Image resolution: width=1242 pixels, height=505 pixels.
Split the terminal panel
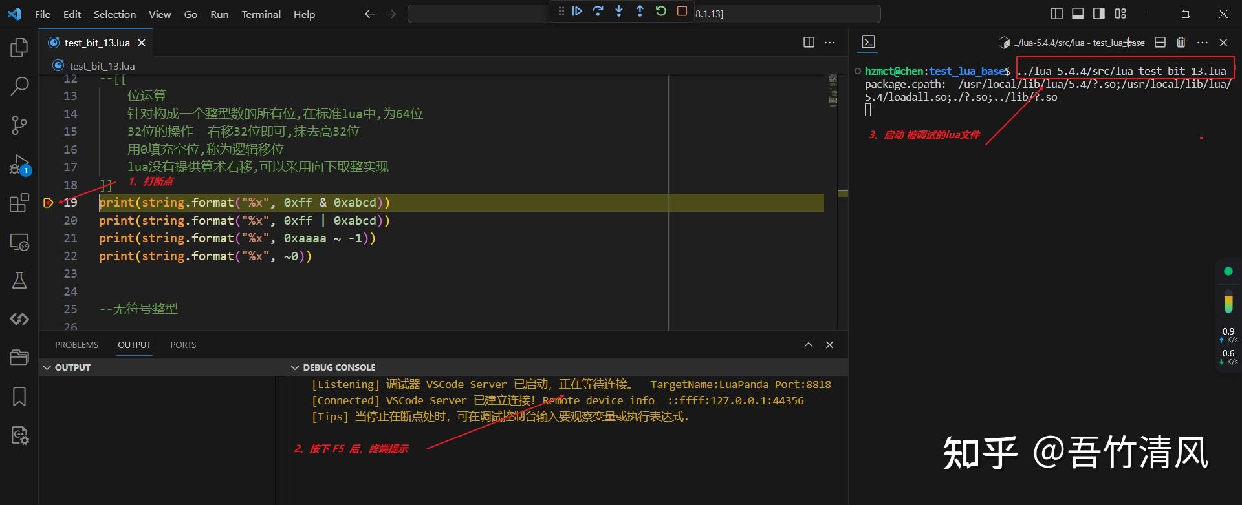click(x=1160, y=42)
